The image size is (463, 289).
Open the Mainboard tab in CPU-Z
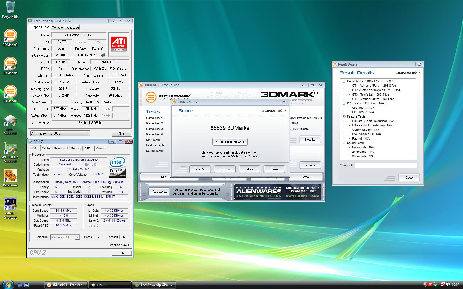coord(61,148)
